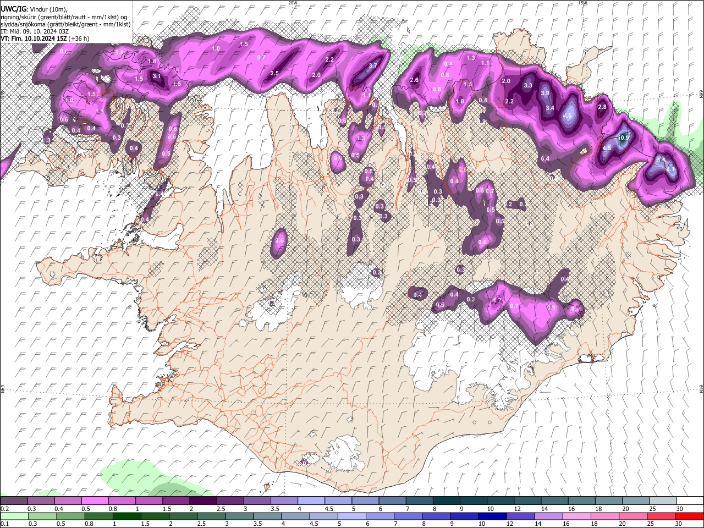Pick the darkest purple 2 swatch in the upper legend row
The height and width of the screenshot is (528, 704).
pos(203,501)
